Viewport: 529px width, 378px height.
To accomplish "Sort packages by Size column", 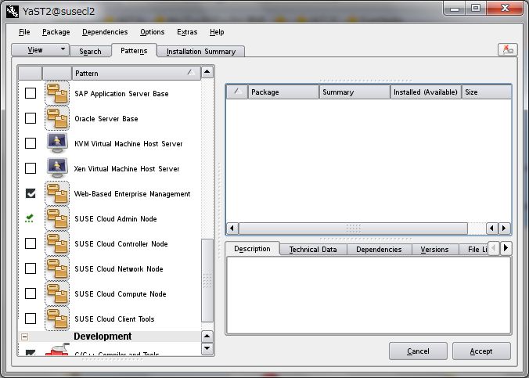I will [487, 92].
